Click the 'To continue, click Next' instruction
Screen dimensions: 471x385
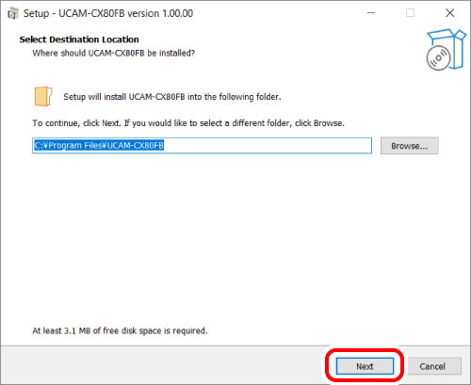[188, 123]
